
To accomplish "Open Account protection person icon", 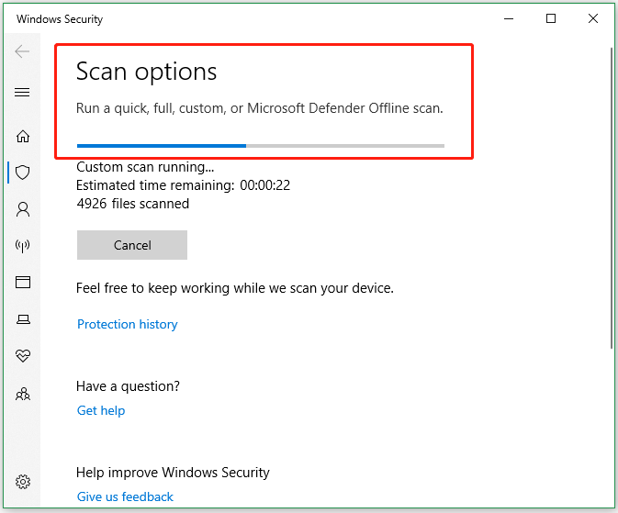I will pos(22,209).
